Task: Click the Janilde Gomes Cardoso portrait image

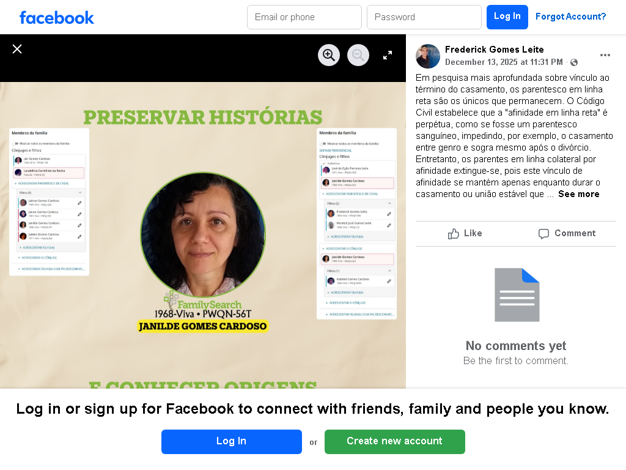Action: (203, 234)
